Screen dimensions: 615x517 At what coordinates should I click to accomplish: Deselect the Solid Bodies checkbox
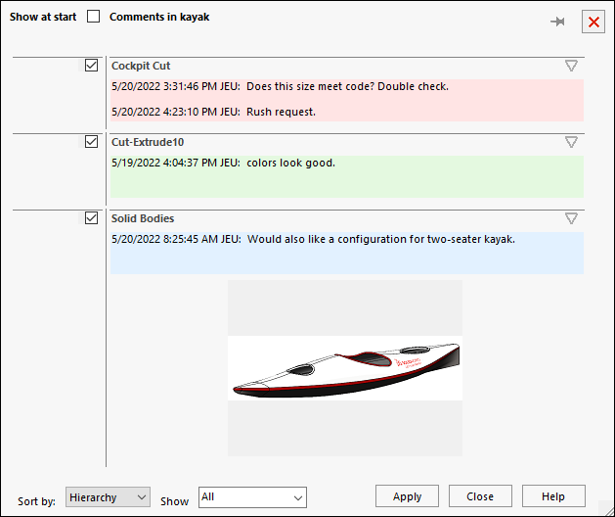tap(92, 218)
